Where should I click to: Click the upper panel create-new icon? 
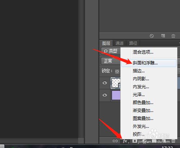click(163, 36)
